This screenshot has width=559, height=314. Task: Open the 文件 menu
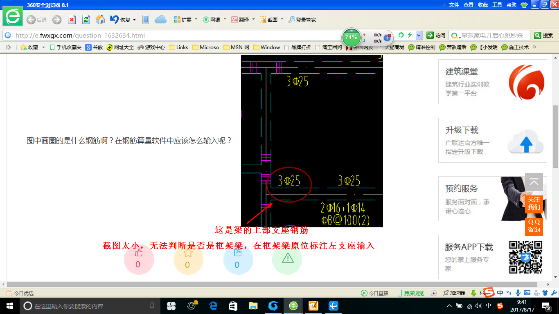(x=454, y=5)
